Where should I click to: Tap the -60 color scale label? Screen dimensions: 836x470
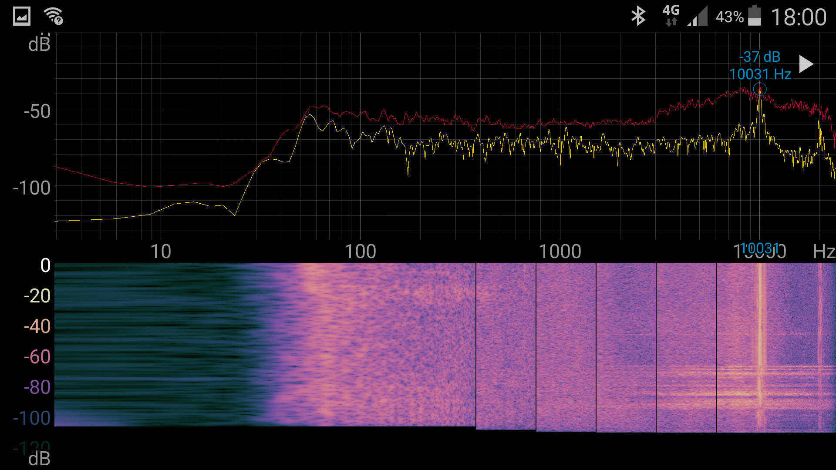tap(37, 357)
